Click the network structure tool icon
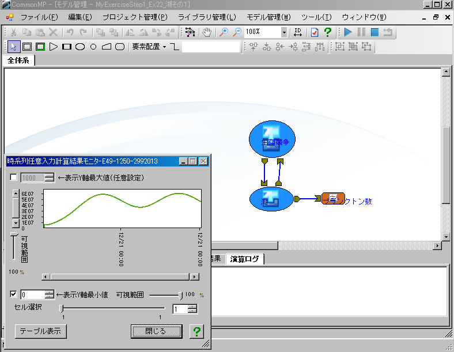The width and height of the screenshot is (454, 352). coord(190,32)
